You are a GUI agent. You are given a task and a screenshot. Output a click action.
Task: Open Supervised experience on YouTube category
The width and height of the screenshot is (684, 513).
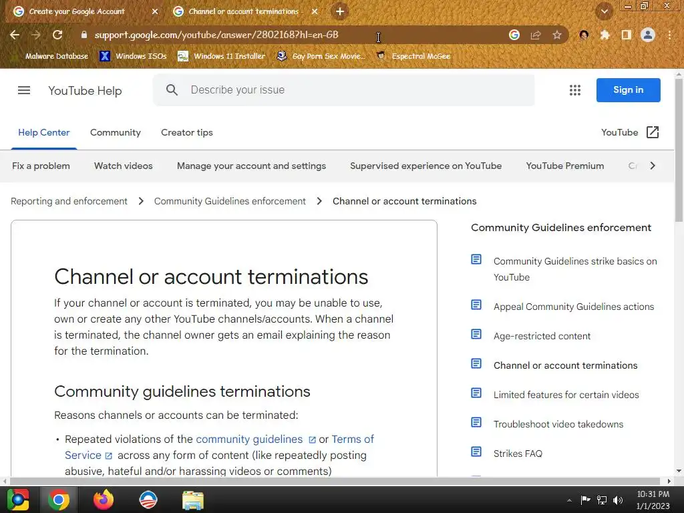pos(425,166)
